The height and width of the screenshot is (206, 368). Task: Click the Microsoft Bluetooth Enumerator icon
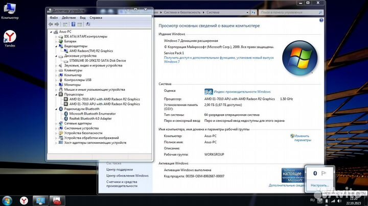[66, 114]
